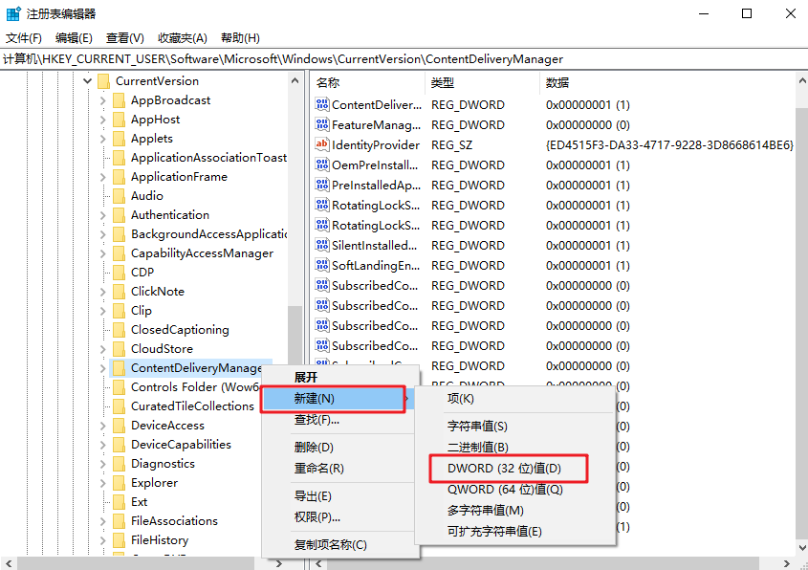The image size is (808, 570).
Task: Select 导出(E) in the context menu
Action: (313, 496)
